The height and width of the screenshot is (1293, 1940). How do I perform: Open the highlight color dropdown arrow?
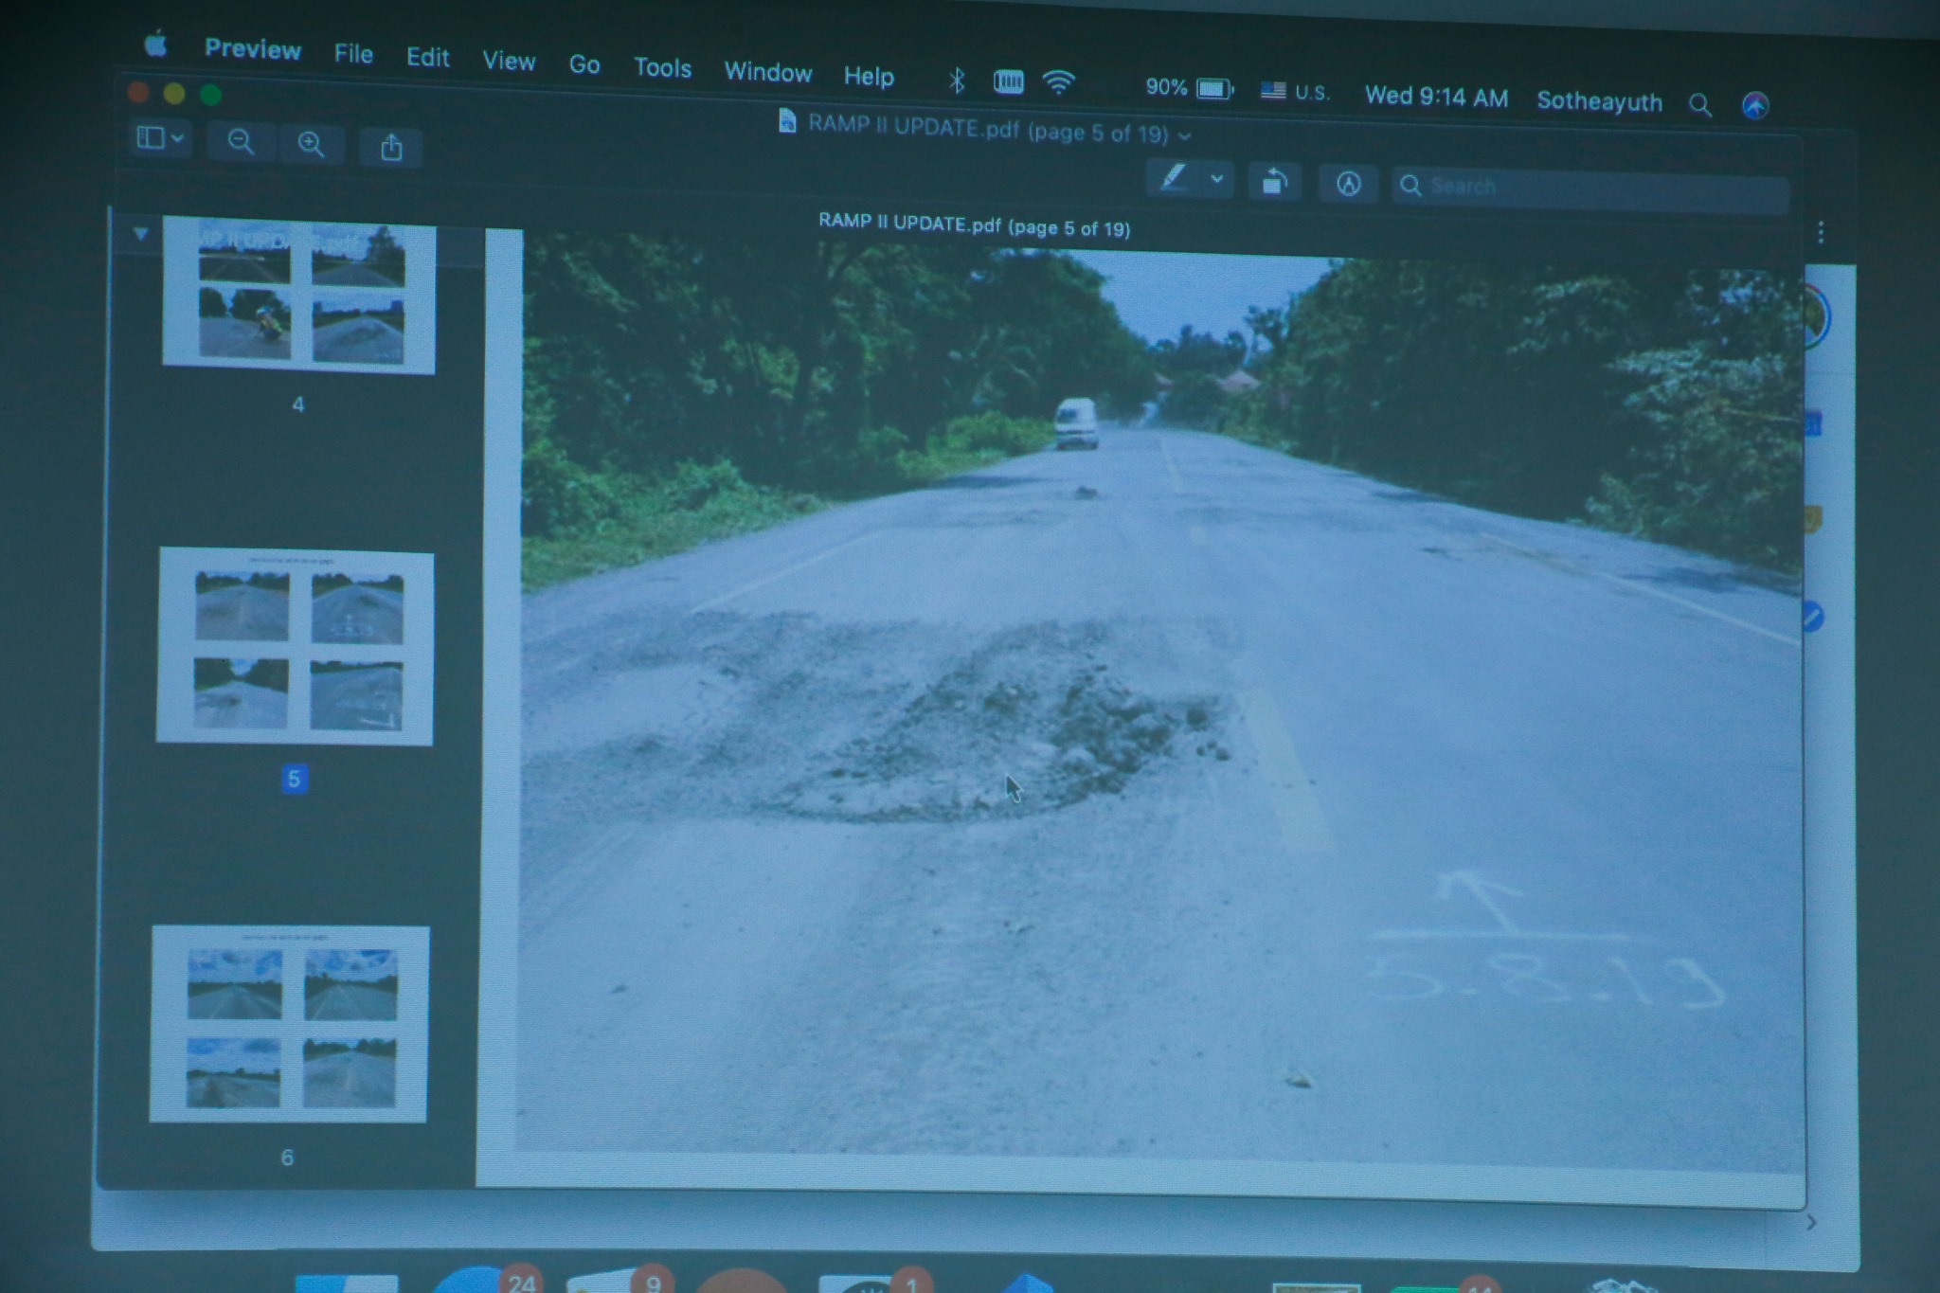click(1217, 179)
